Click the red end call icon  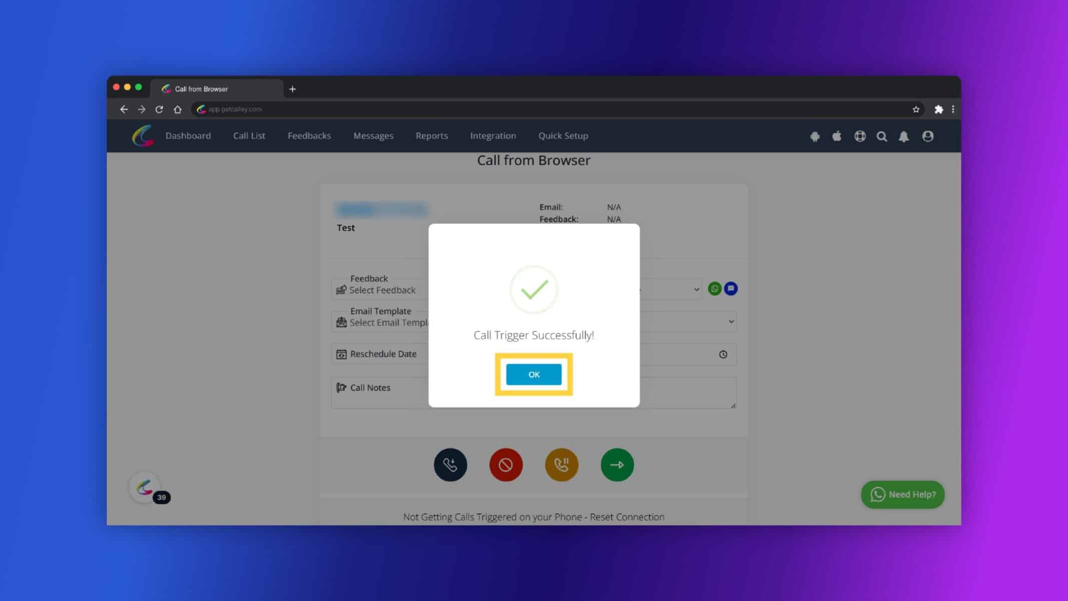(505, 464)
